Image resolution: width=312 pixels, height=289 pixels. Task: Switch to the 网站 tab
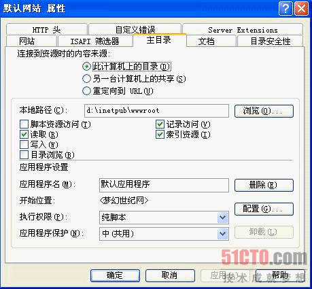(x=31, y=41)
